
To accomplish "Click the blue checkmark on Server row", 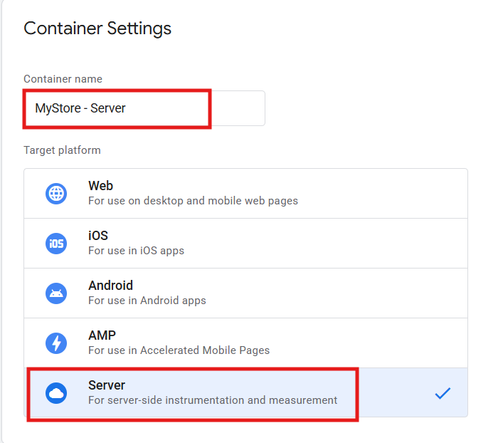I will (443, 393).
